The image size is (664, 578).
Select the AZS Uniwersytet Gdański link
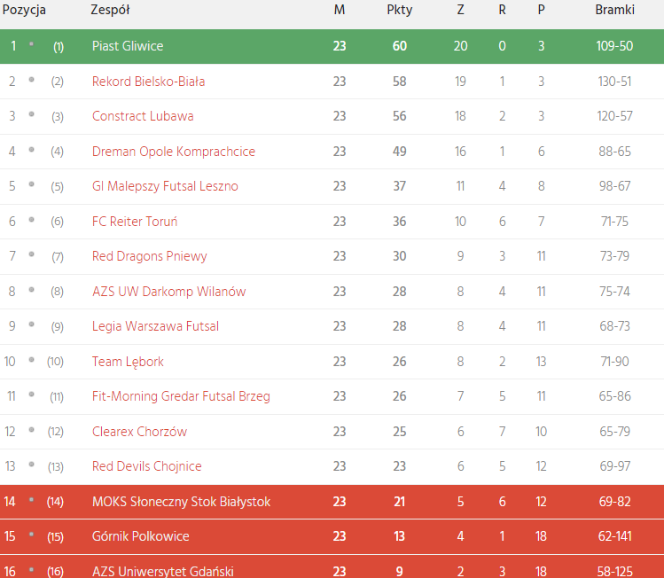point(163,571)
